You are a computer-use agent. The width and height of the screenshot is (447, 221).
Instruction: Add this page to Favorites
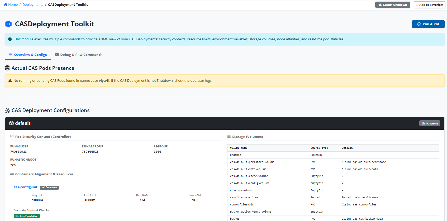coord(429,5)
